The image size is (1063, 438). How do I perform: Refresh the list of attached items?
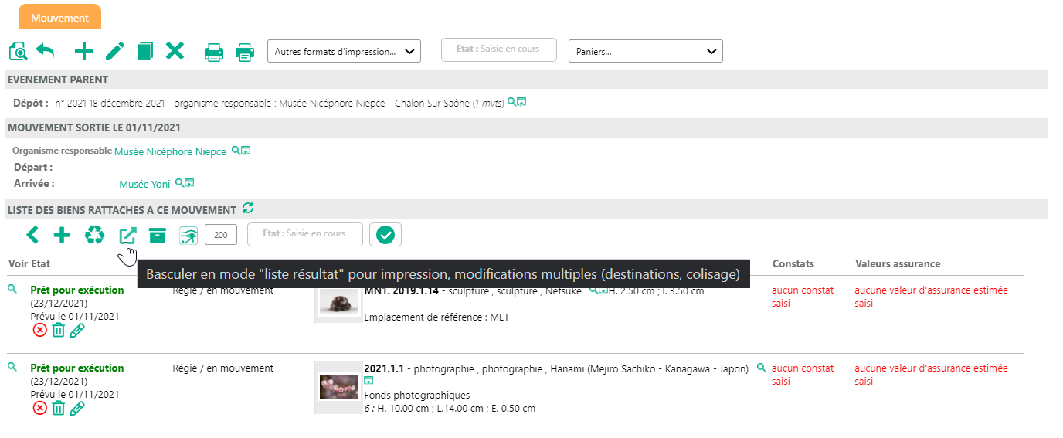(x=248, y=208)
